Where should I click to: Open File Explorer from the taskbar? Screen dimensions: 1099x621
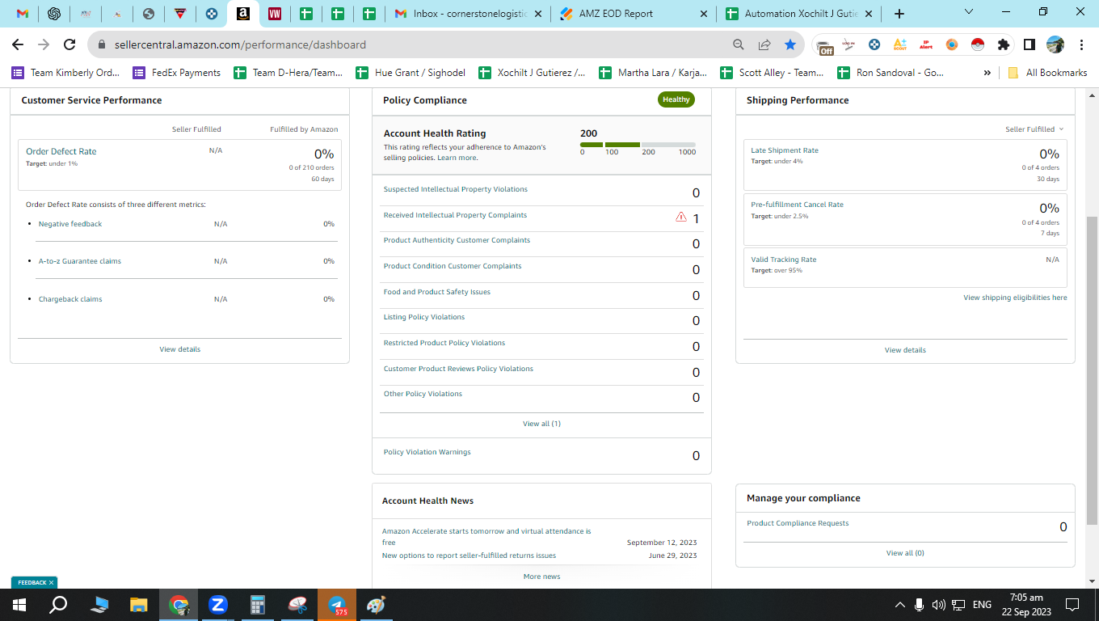click(x=139, y=605)
